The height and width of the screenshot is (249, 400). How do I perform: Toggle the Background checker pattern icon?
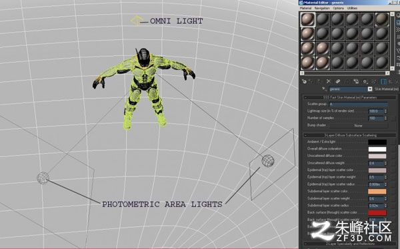(398, 30)
